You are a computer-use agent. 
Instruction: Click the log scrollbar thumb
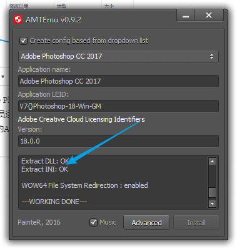click(212, 192)
